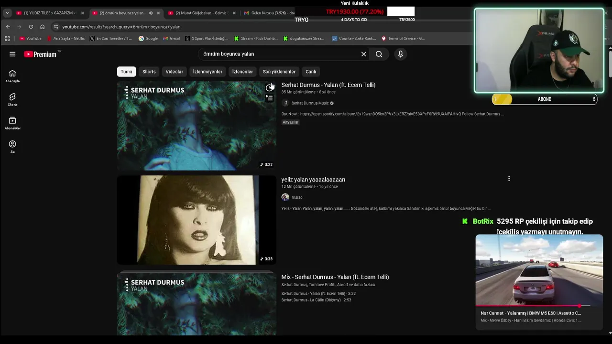Screen dimensions: 612x344
Task: Open Serhat Durmus - Yalan (ft. Ecem Telli) title
Action: tap(328, 85)
